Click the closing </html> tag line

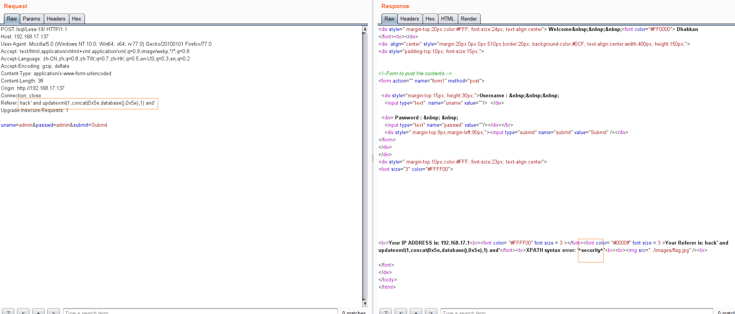click(x=387, y=287)
